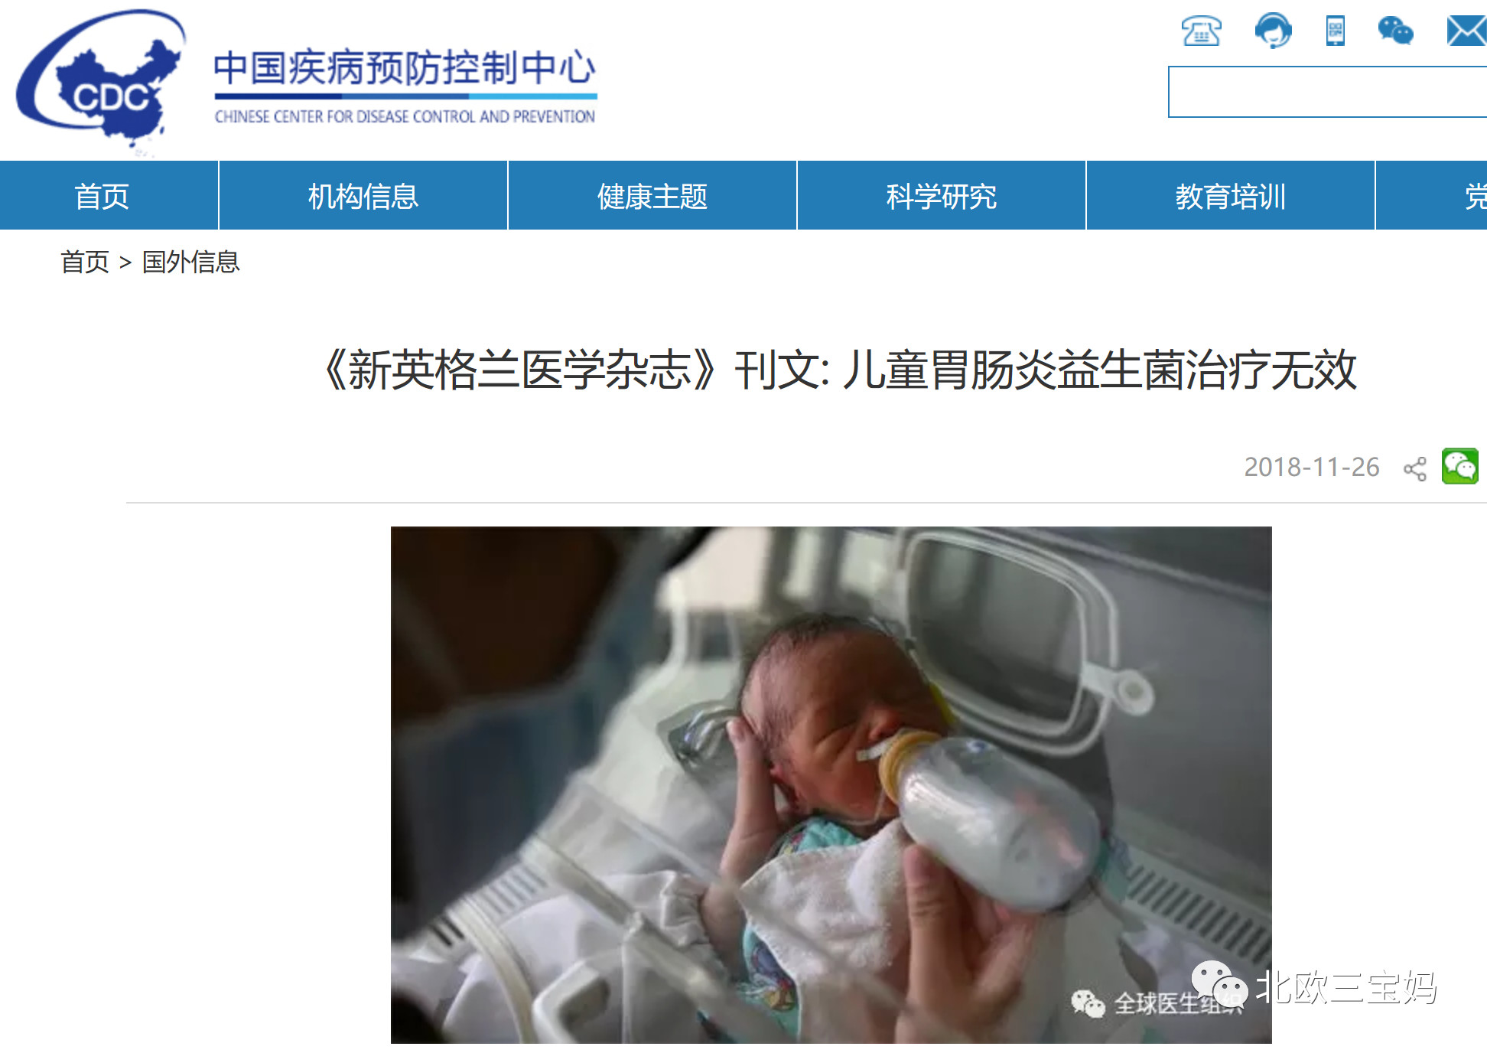Viewport: 1487px width, 1053px height.
Task: Open the customer service headset icon
Action: coord(1273,31)
